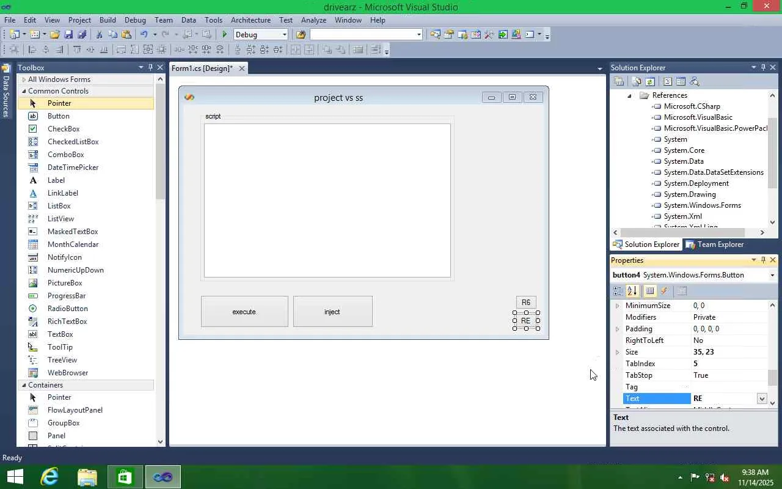The width and height of the screenshot is (782, 489).
Task: Click the Open File folder icon in toolbar
Action: 55,35
